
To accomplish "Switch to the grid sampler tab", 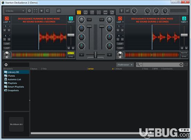I will click(x=92, y=12).
